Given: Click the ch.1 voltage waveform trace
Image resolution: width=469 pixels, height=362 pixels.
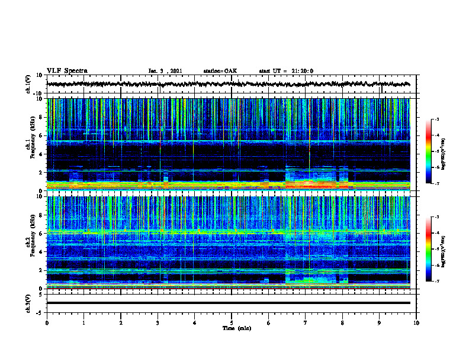Looking at the screenshot, I should coord(229,84).
